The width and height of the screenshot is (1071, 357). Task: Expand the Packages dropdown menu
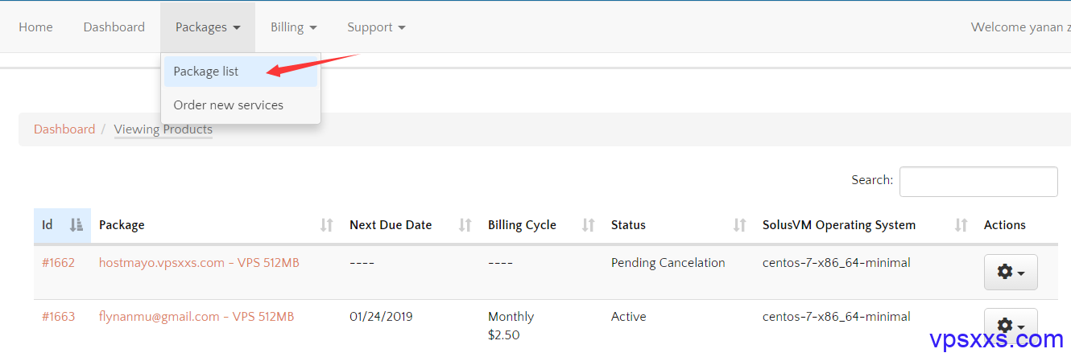point(208,27)
